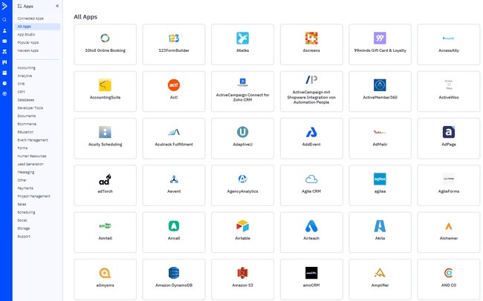Open Contacts from the person icon

pos(4,30)
